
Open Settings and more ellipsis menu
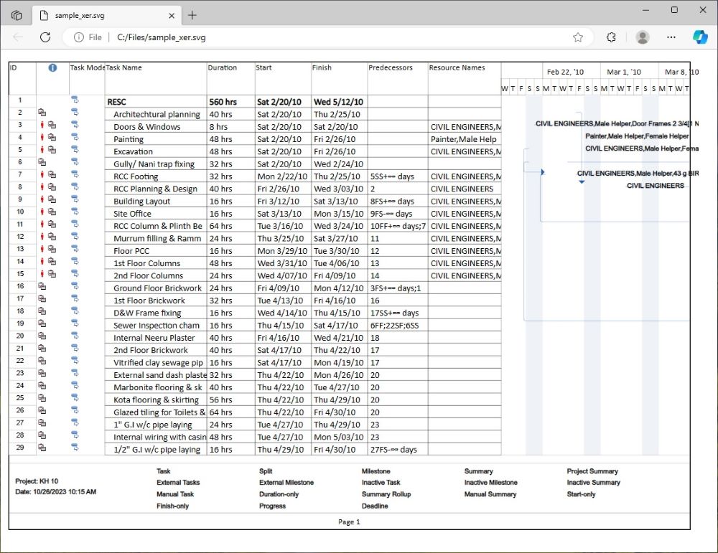[671, 37]
